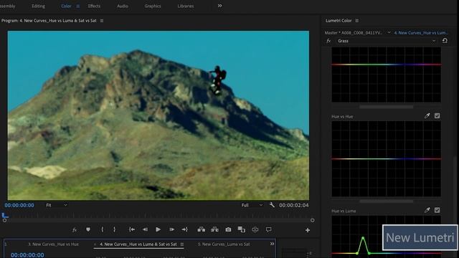Open the Comparison View
The width and height of the screenshot is (459, 258).
(242, 229)
